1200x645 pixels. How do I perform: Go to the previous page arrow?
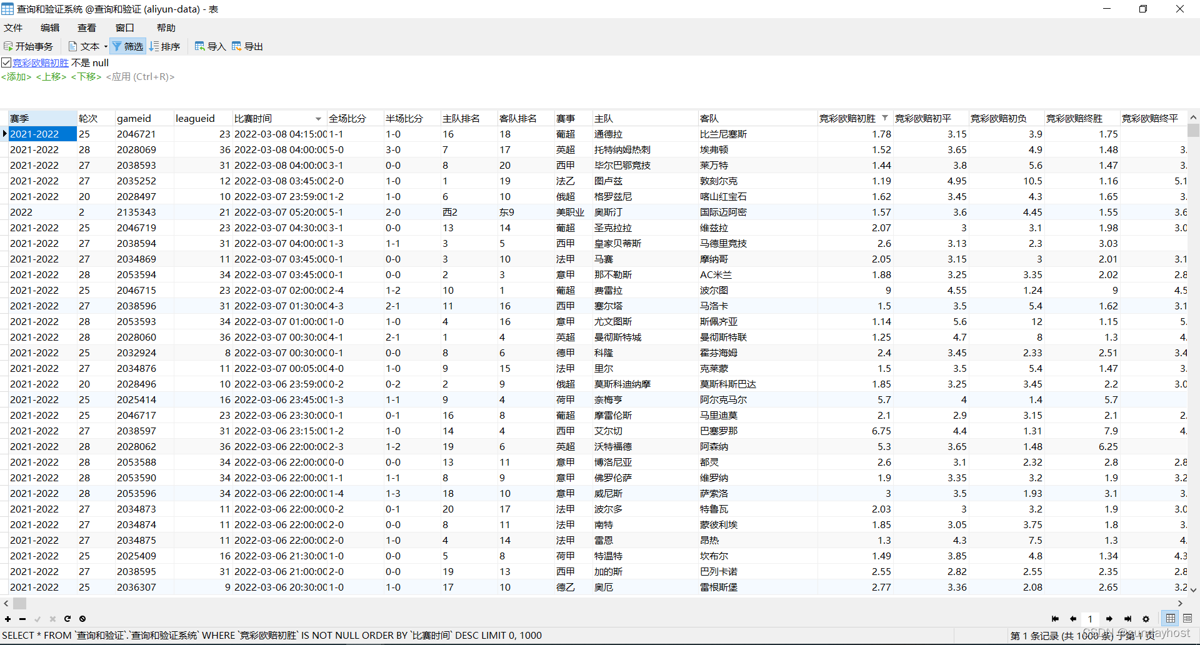point(1073,619)
